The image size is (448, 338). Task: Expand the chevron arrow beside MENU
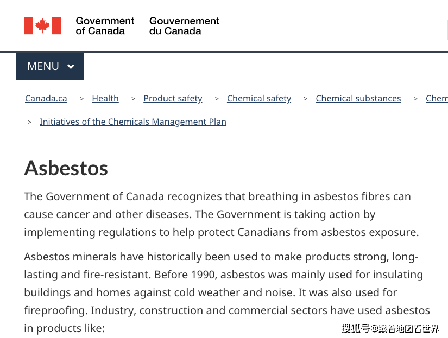(71, 67)
